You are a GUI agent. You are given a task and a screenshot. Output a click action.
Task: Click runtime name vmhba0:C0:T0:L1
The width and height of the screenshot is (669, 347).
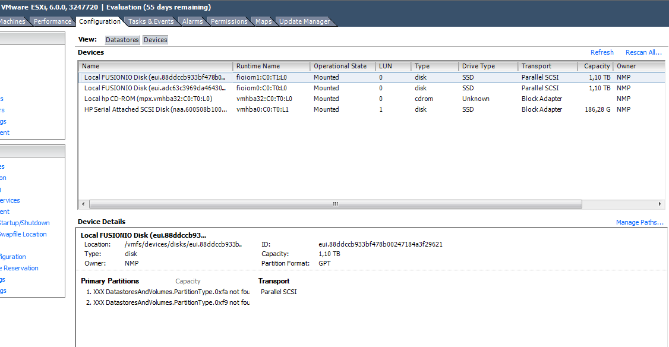[x=263, y=109]
